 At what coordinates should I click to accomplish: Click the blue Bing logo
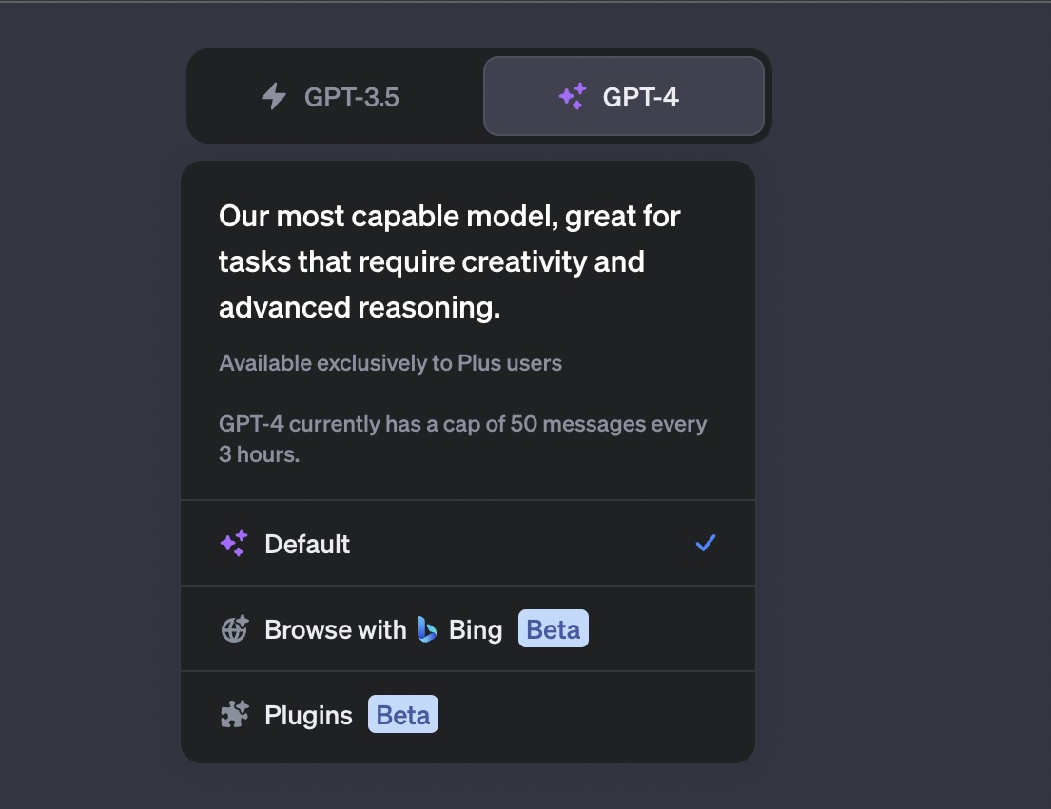pyautogui.click(x=427, y=629)
